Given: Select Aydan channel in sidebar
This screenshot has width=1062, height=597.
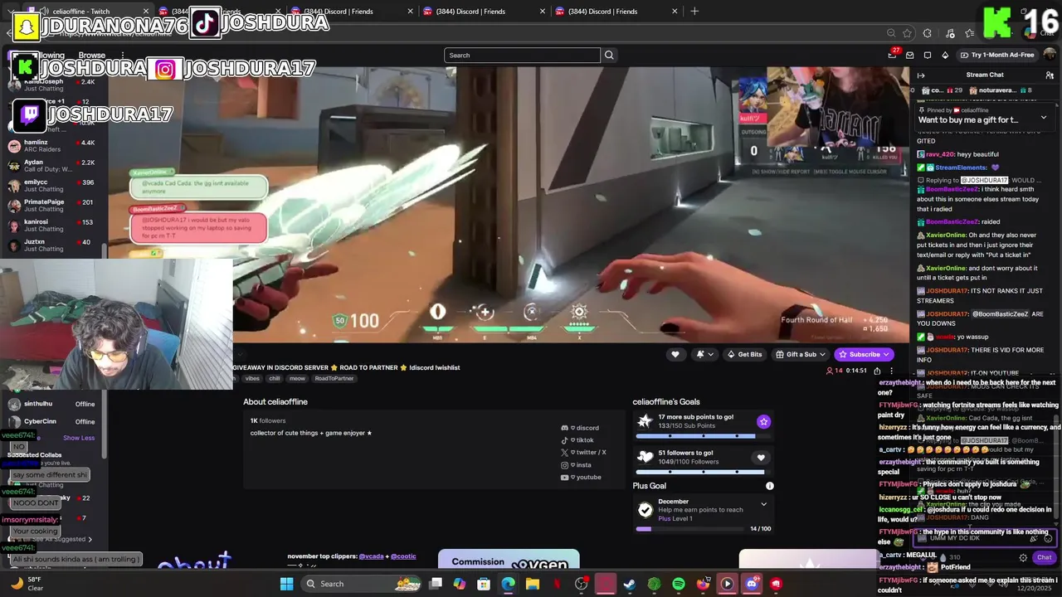Looking at the screenshot, I should [x=53, y=166].
